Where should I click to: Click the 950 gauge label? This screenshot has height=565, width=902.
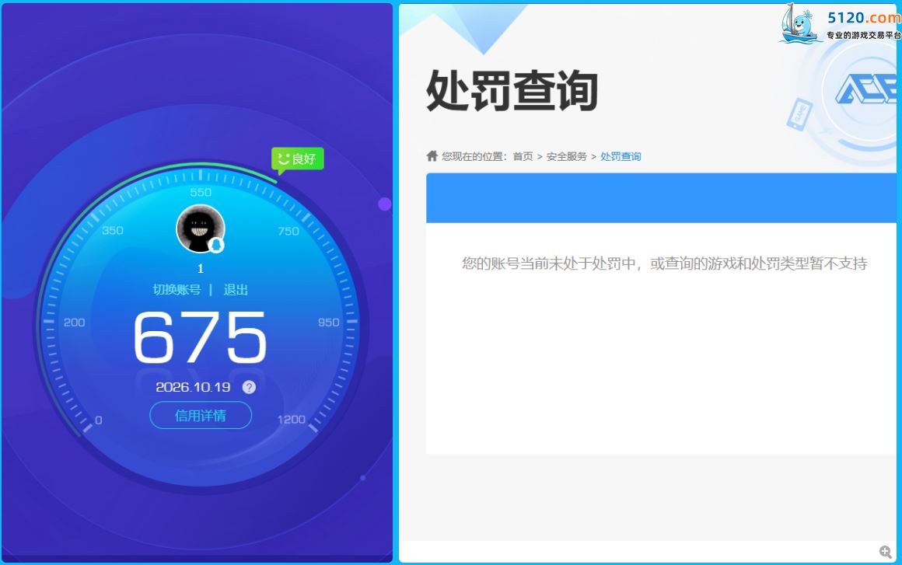pos(328,323)
